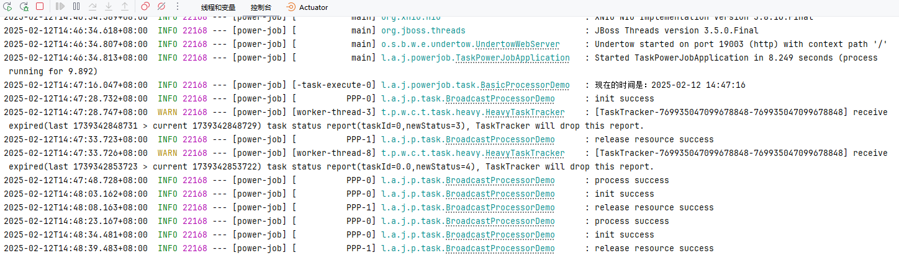Open the UndertowWebServer class link
The height and width of the screenshot is (258, 899).
click(x=517, y=45)
